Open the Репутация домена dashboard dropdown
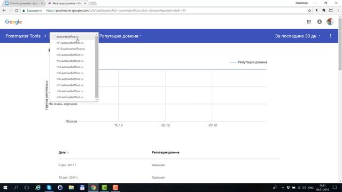The width and height of the screenshot is (342, 192). [x=120, y=36]
